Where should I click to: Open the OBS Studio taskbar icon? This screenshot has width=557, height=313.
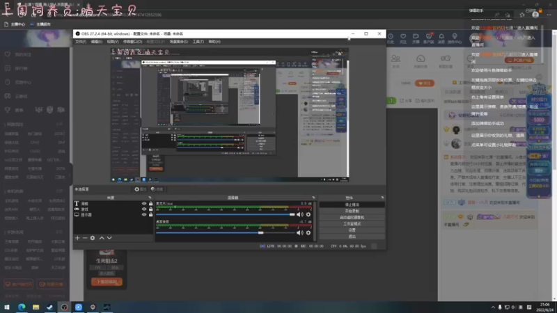pyautogui.click(x=64, y=307)
